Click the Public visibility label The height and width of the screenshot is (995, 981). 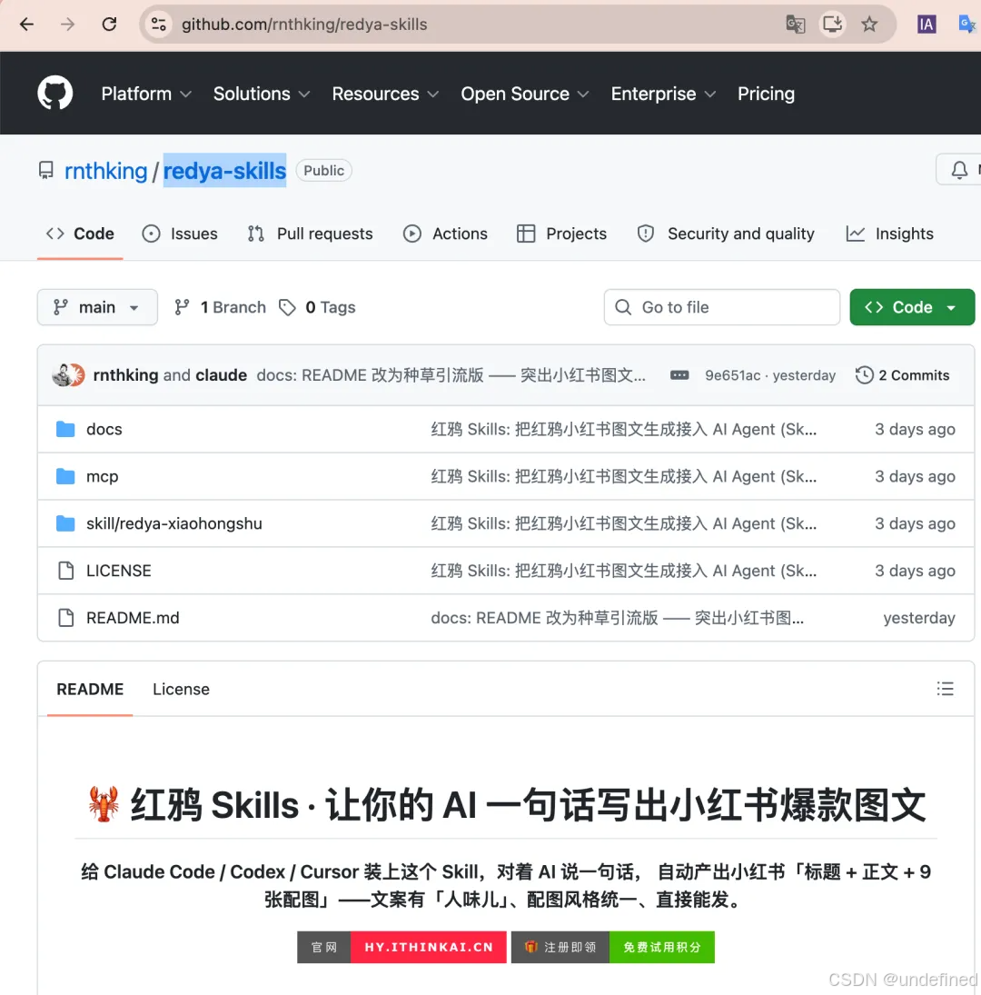[323, 170]
